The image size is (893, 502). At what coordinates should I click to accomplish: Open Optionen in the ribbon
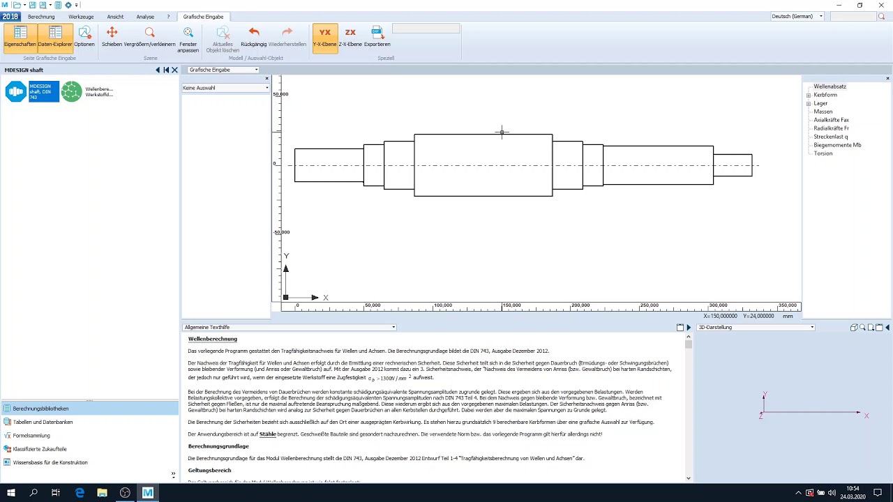pyautogui.click(x=84, y=38)
